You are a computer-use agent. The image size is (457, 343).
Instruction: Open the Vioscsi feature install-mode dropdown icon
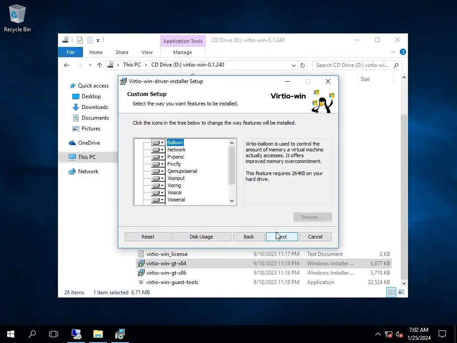click(158, 192)
